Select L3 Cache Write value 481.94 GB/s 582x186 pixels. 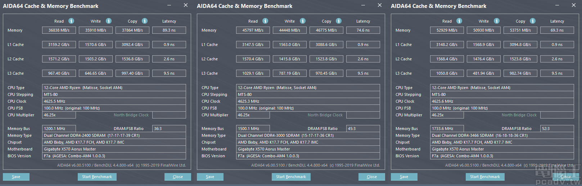(x=484, y=73)
